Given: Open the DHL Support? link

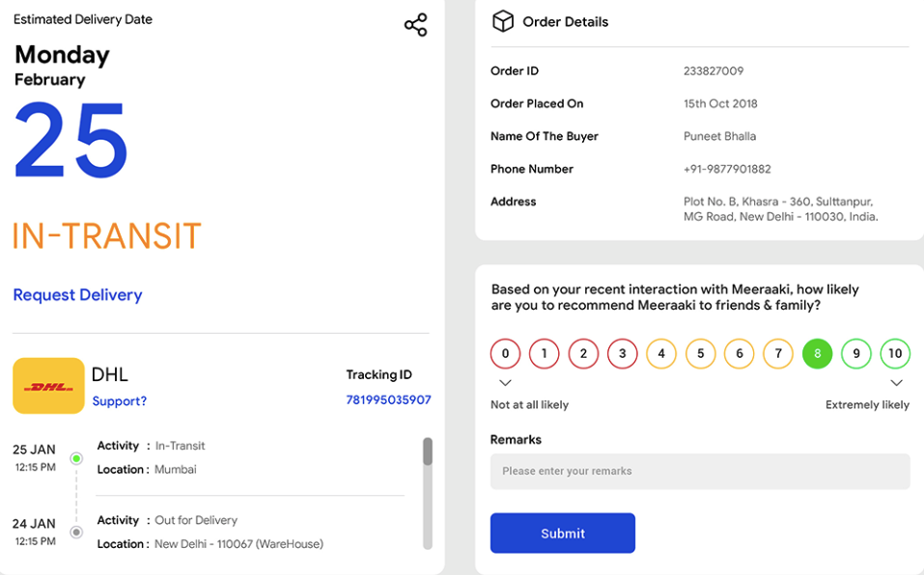Looking at the screenshot, I should click(x=119, y=401).
